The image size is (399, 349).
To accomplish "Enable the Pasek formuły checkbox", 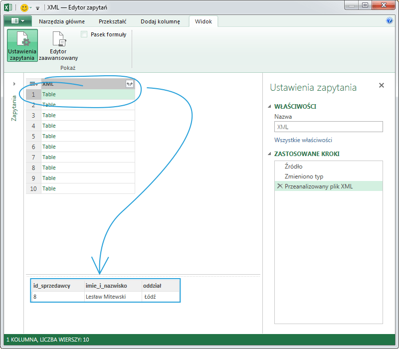I will point(84,34).
